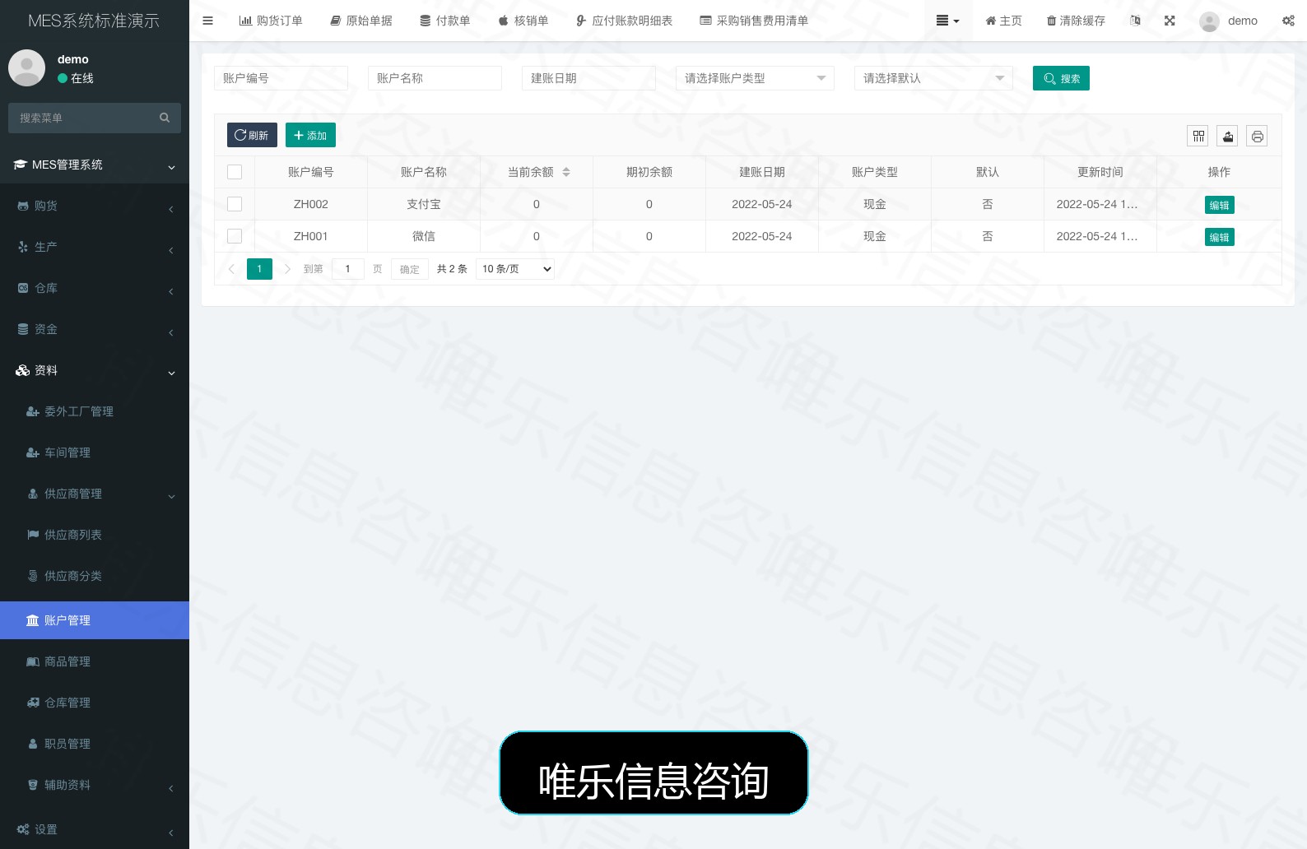
Task: Open the 请选择默认 dropdown
Action: [933, 78]
